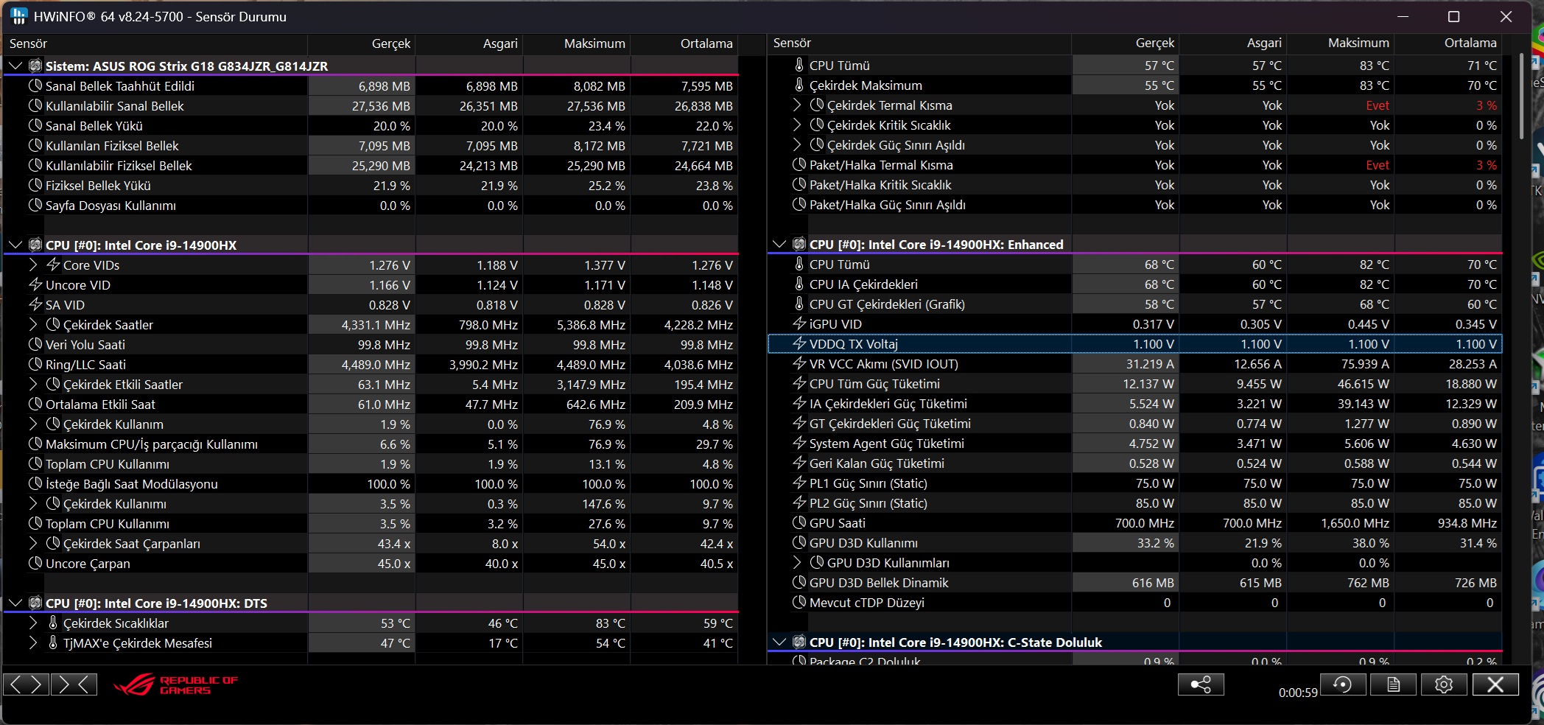The image size is (1544, 725).
Task: Click right pane Ortalama column header
Action: (x=1448, y=43)
